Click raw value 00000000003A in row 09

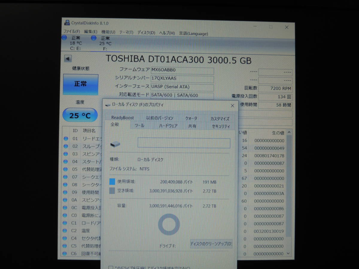[269, 193]
